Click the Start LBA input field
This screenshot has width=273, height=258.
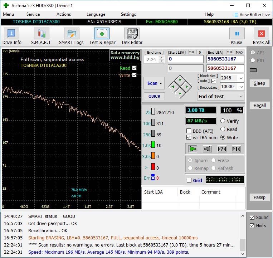(186, 59)
